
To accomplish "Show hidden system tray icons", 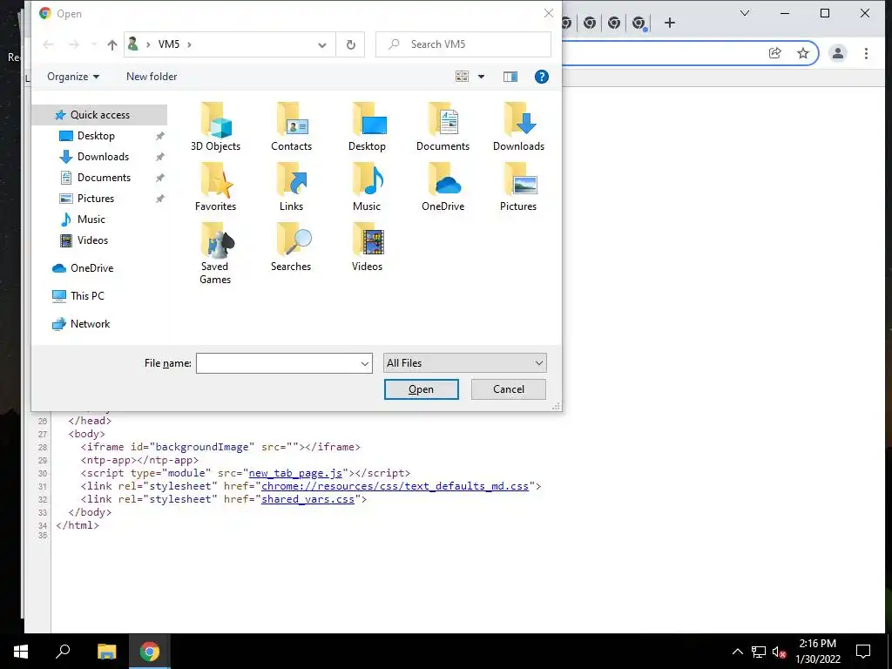I will point(737,652).
